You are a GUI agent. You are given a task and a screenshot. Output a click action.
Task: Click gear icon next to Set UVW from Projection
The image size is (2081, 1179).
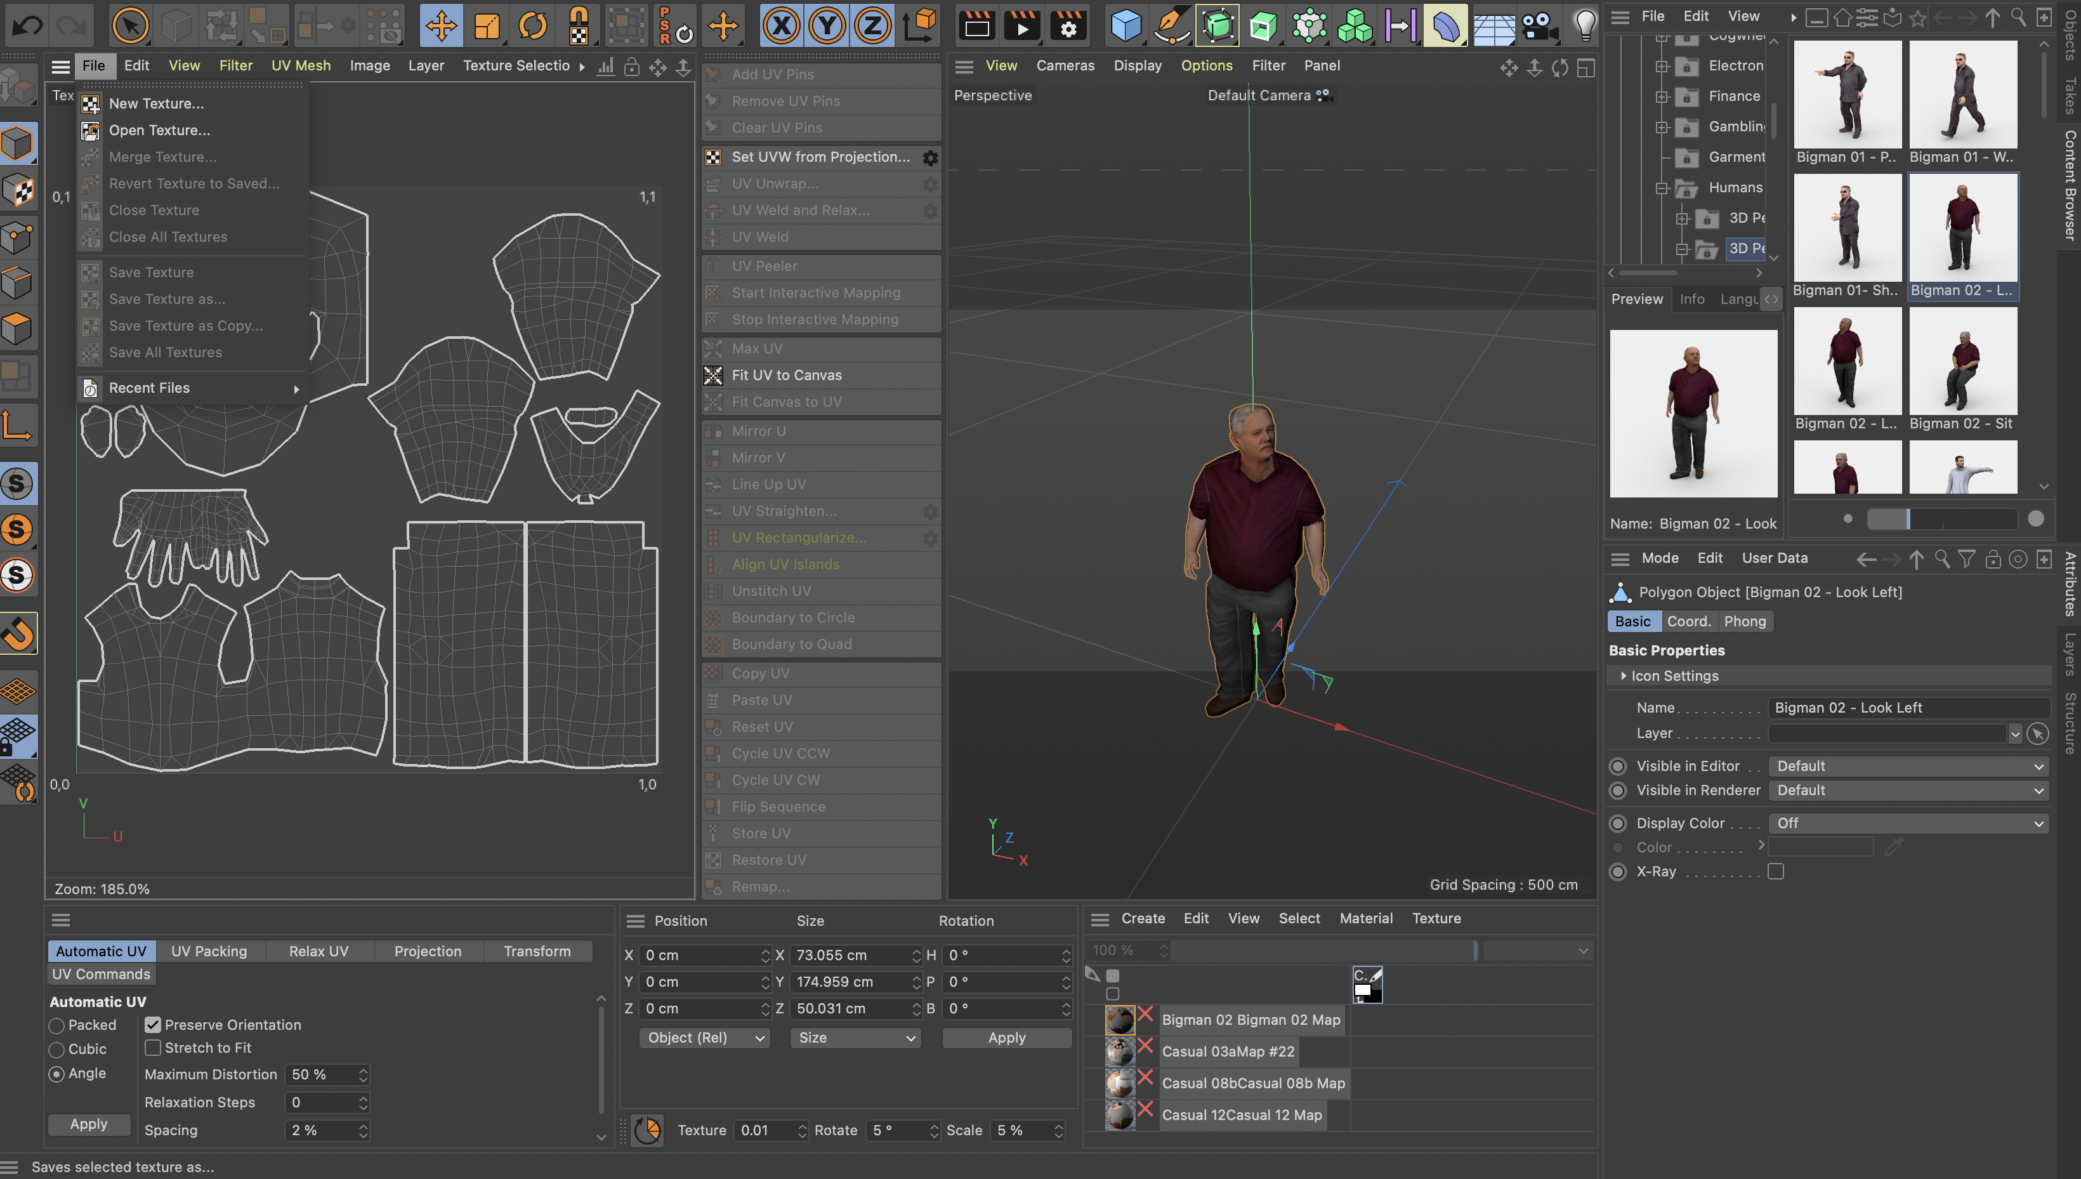point(930,157)
